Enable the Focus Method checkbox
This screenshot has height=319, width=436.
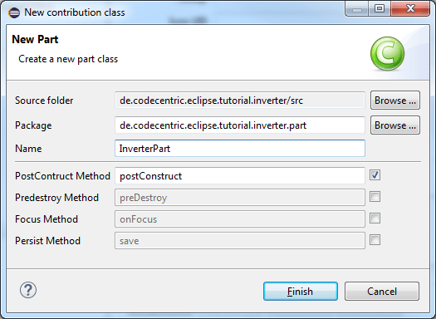click(x=375, y=218)
